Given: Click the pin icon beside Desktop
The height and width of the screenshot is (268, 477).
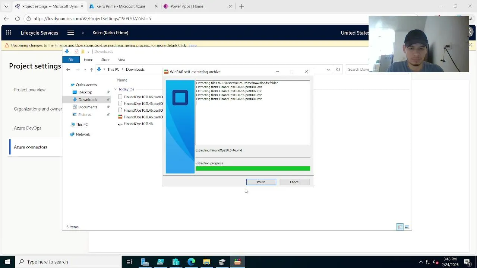Looking at the screenshot, I should click(x=108, y=92).
